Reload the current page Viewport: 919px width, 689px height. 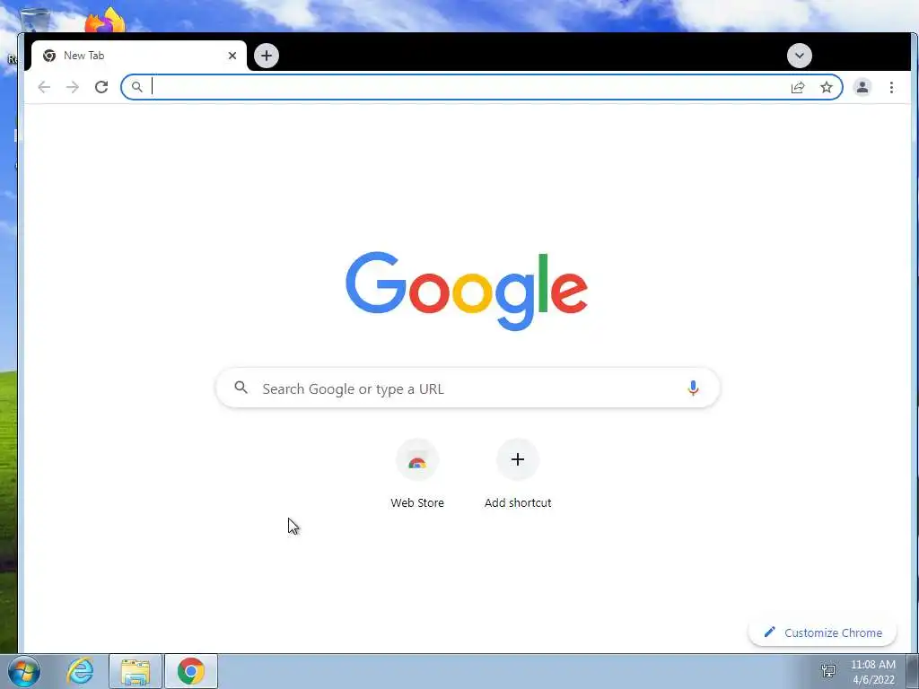pyautogui.click(x=101, y=87)
